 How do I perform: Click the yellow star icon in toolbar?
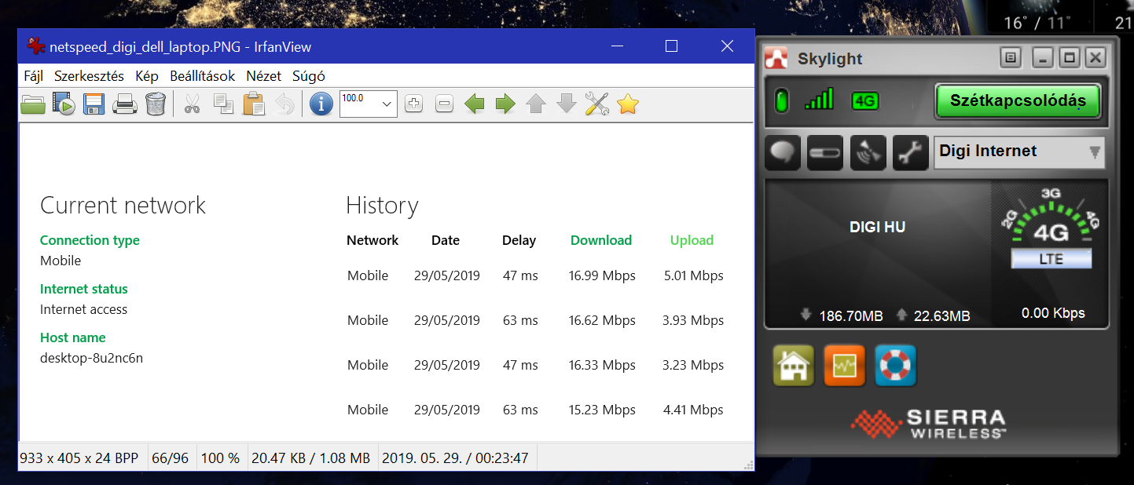[x=628, y=104]
